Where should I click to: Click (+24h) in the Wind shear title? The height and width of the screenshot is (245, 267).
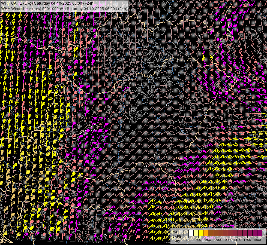122,9
